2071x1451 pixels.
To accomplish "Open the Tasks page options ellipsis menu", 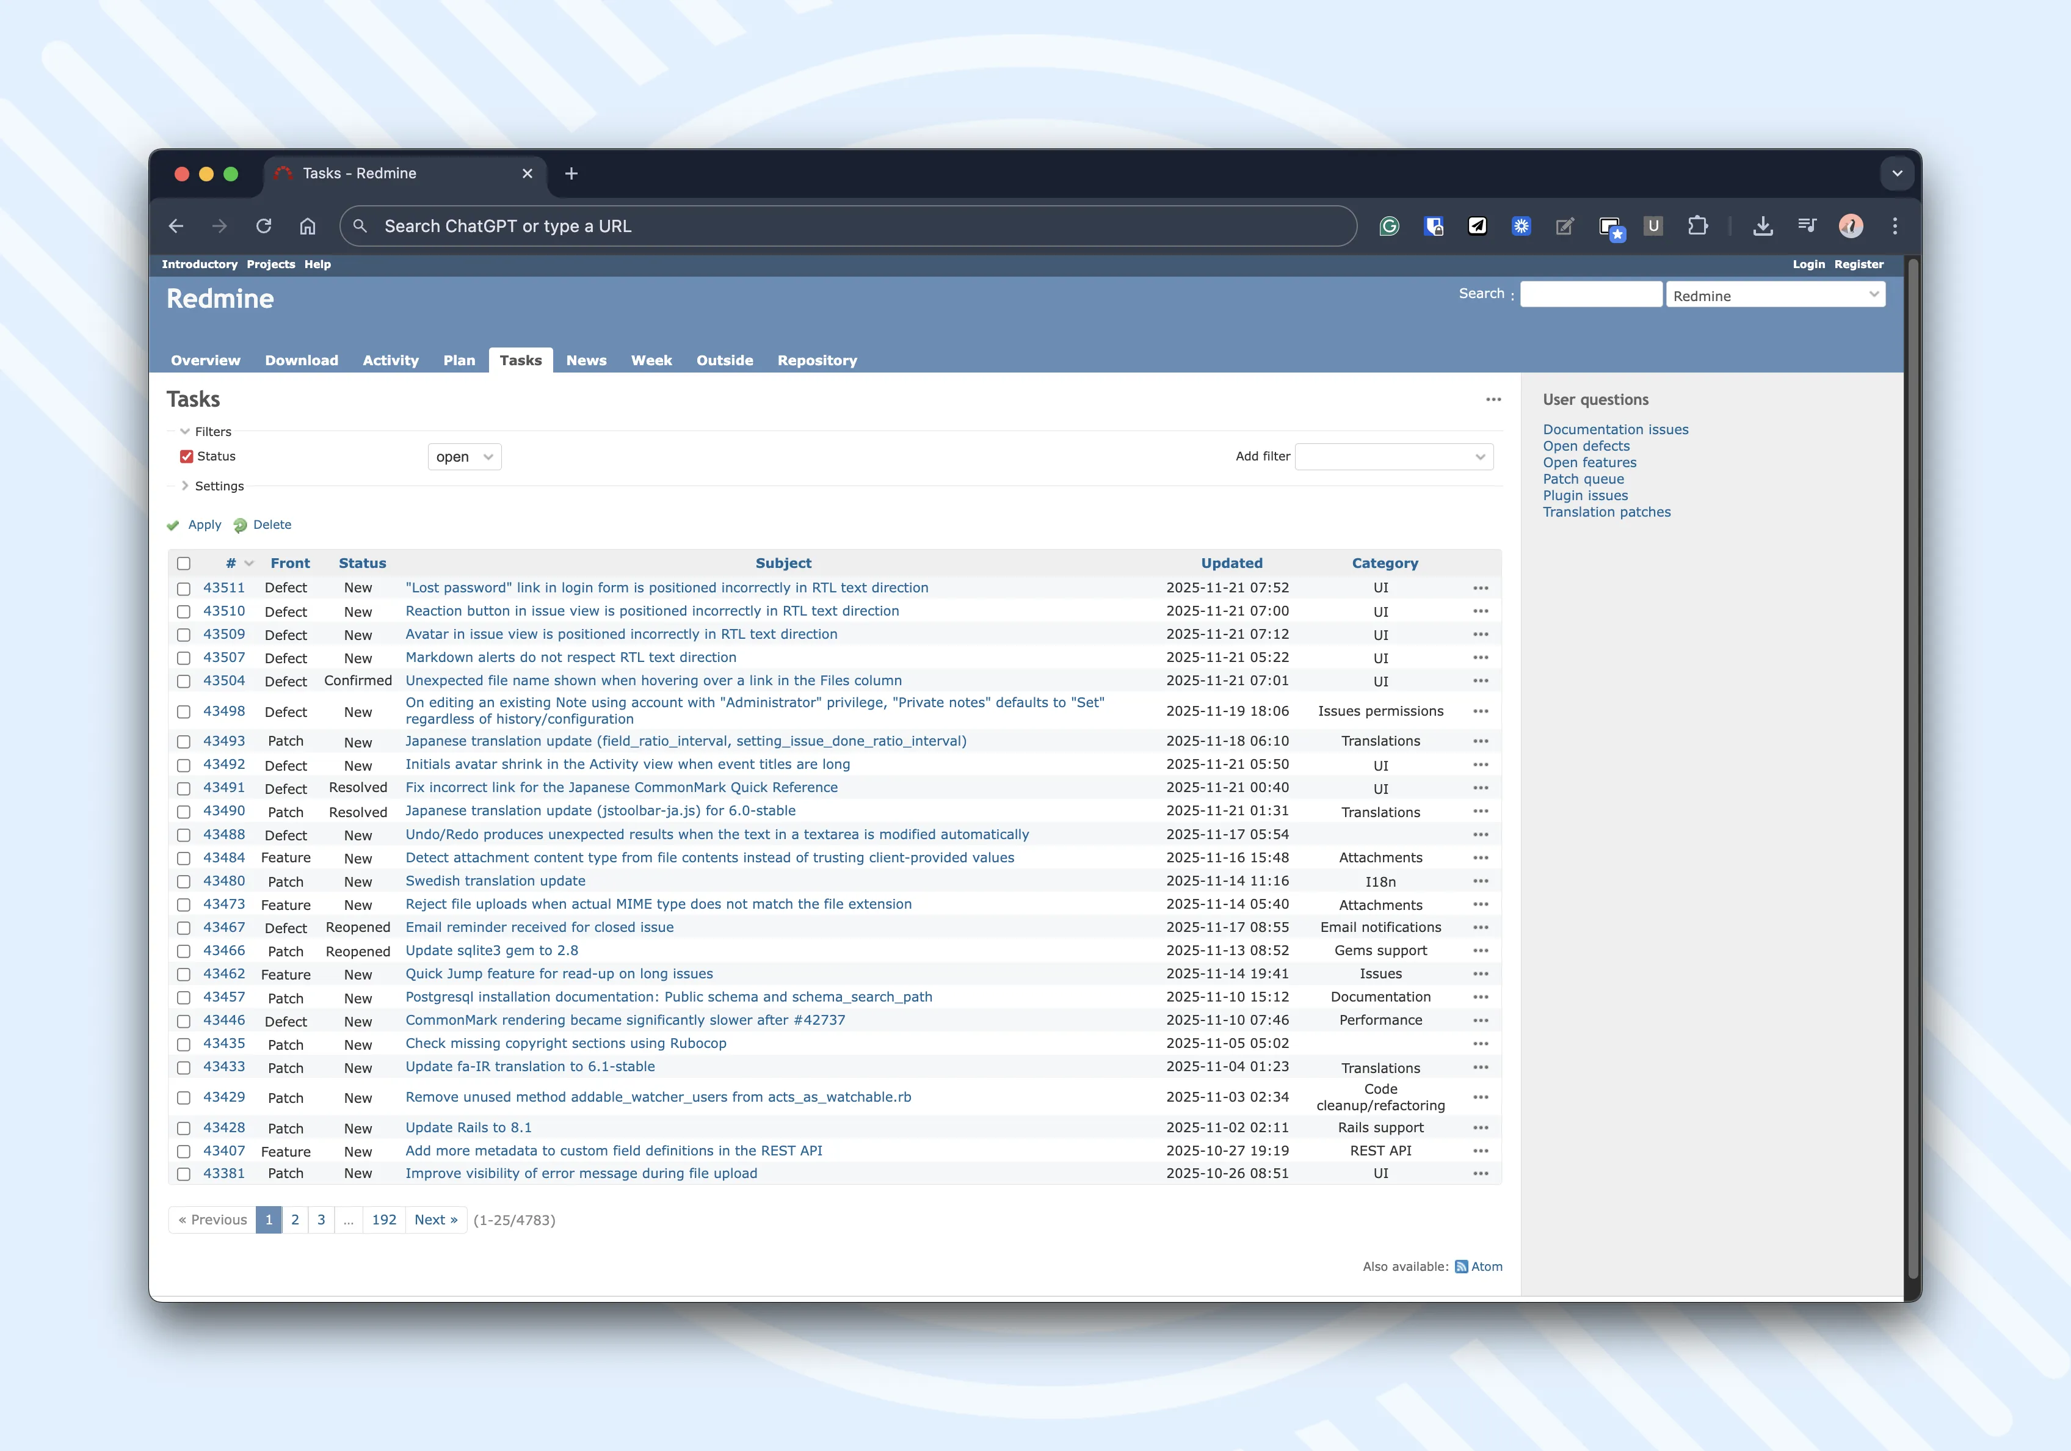I will pos(1493,399).
